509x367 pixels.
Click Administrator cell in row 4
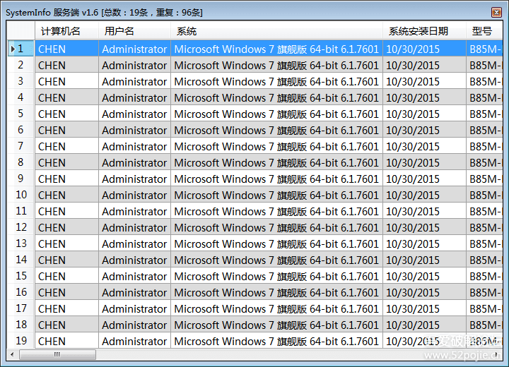coord(134,97)
